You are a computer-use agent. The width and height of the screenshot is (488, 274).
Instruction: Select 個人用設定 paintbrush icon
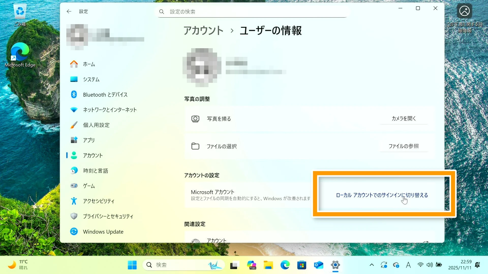pos(74,125)
